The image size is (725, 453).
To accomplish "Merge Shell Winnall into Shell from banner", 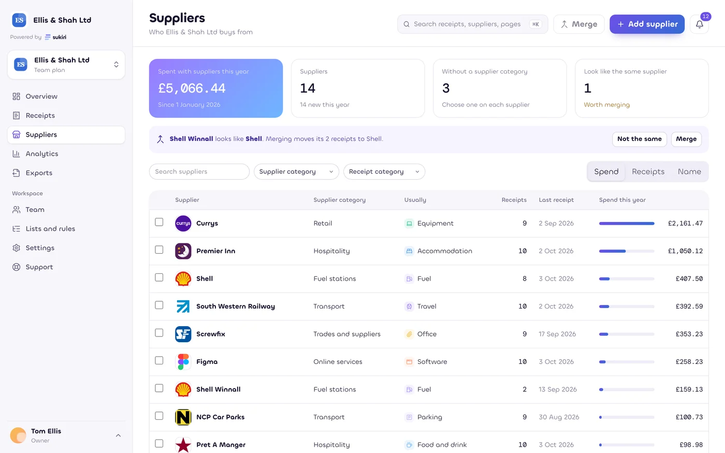I will (x=686, y=139).
